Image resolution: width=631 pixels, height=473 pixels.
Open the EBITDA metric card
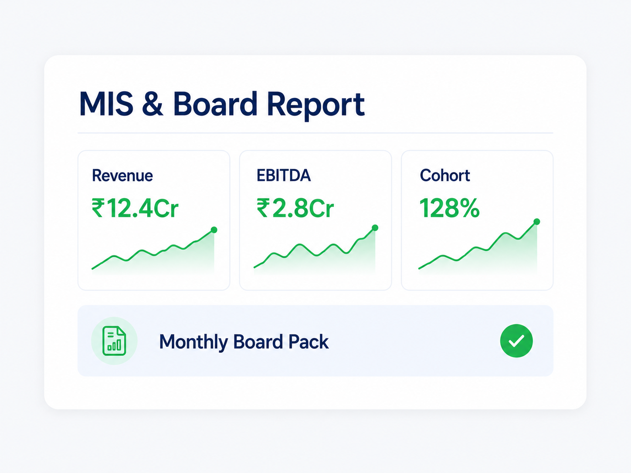[315, 220]
